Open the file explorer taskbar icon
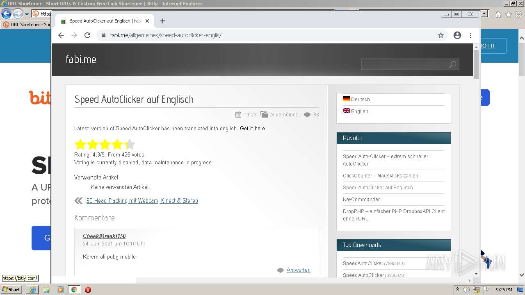The image size is (525, 295). point(46,290)
